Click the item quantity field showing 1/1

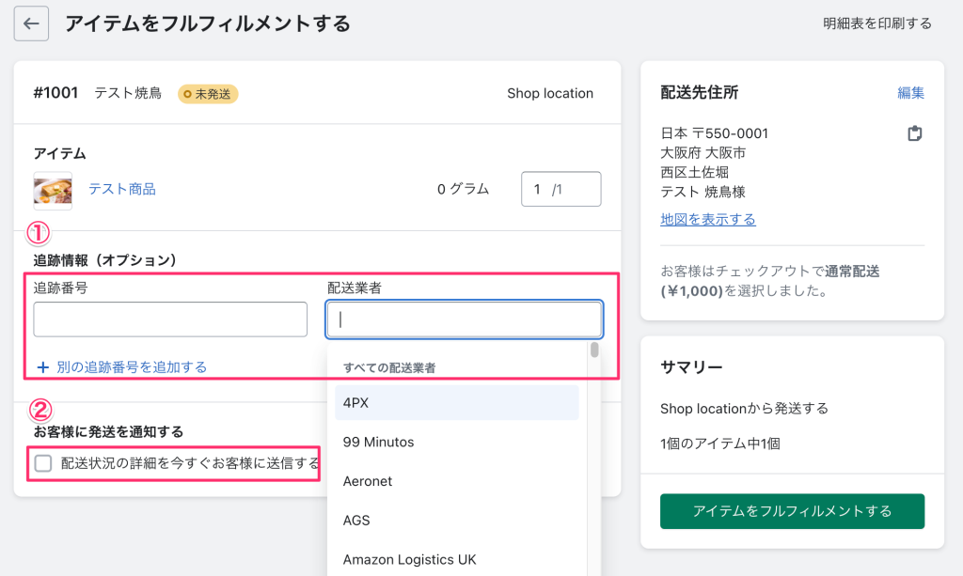coord(561,189)
